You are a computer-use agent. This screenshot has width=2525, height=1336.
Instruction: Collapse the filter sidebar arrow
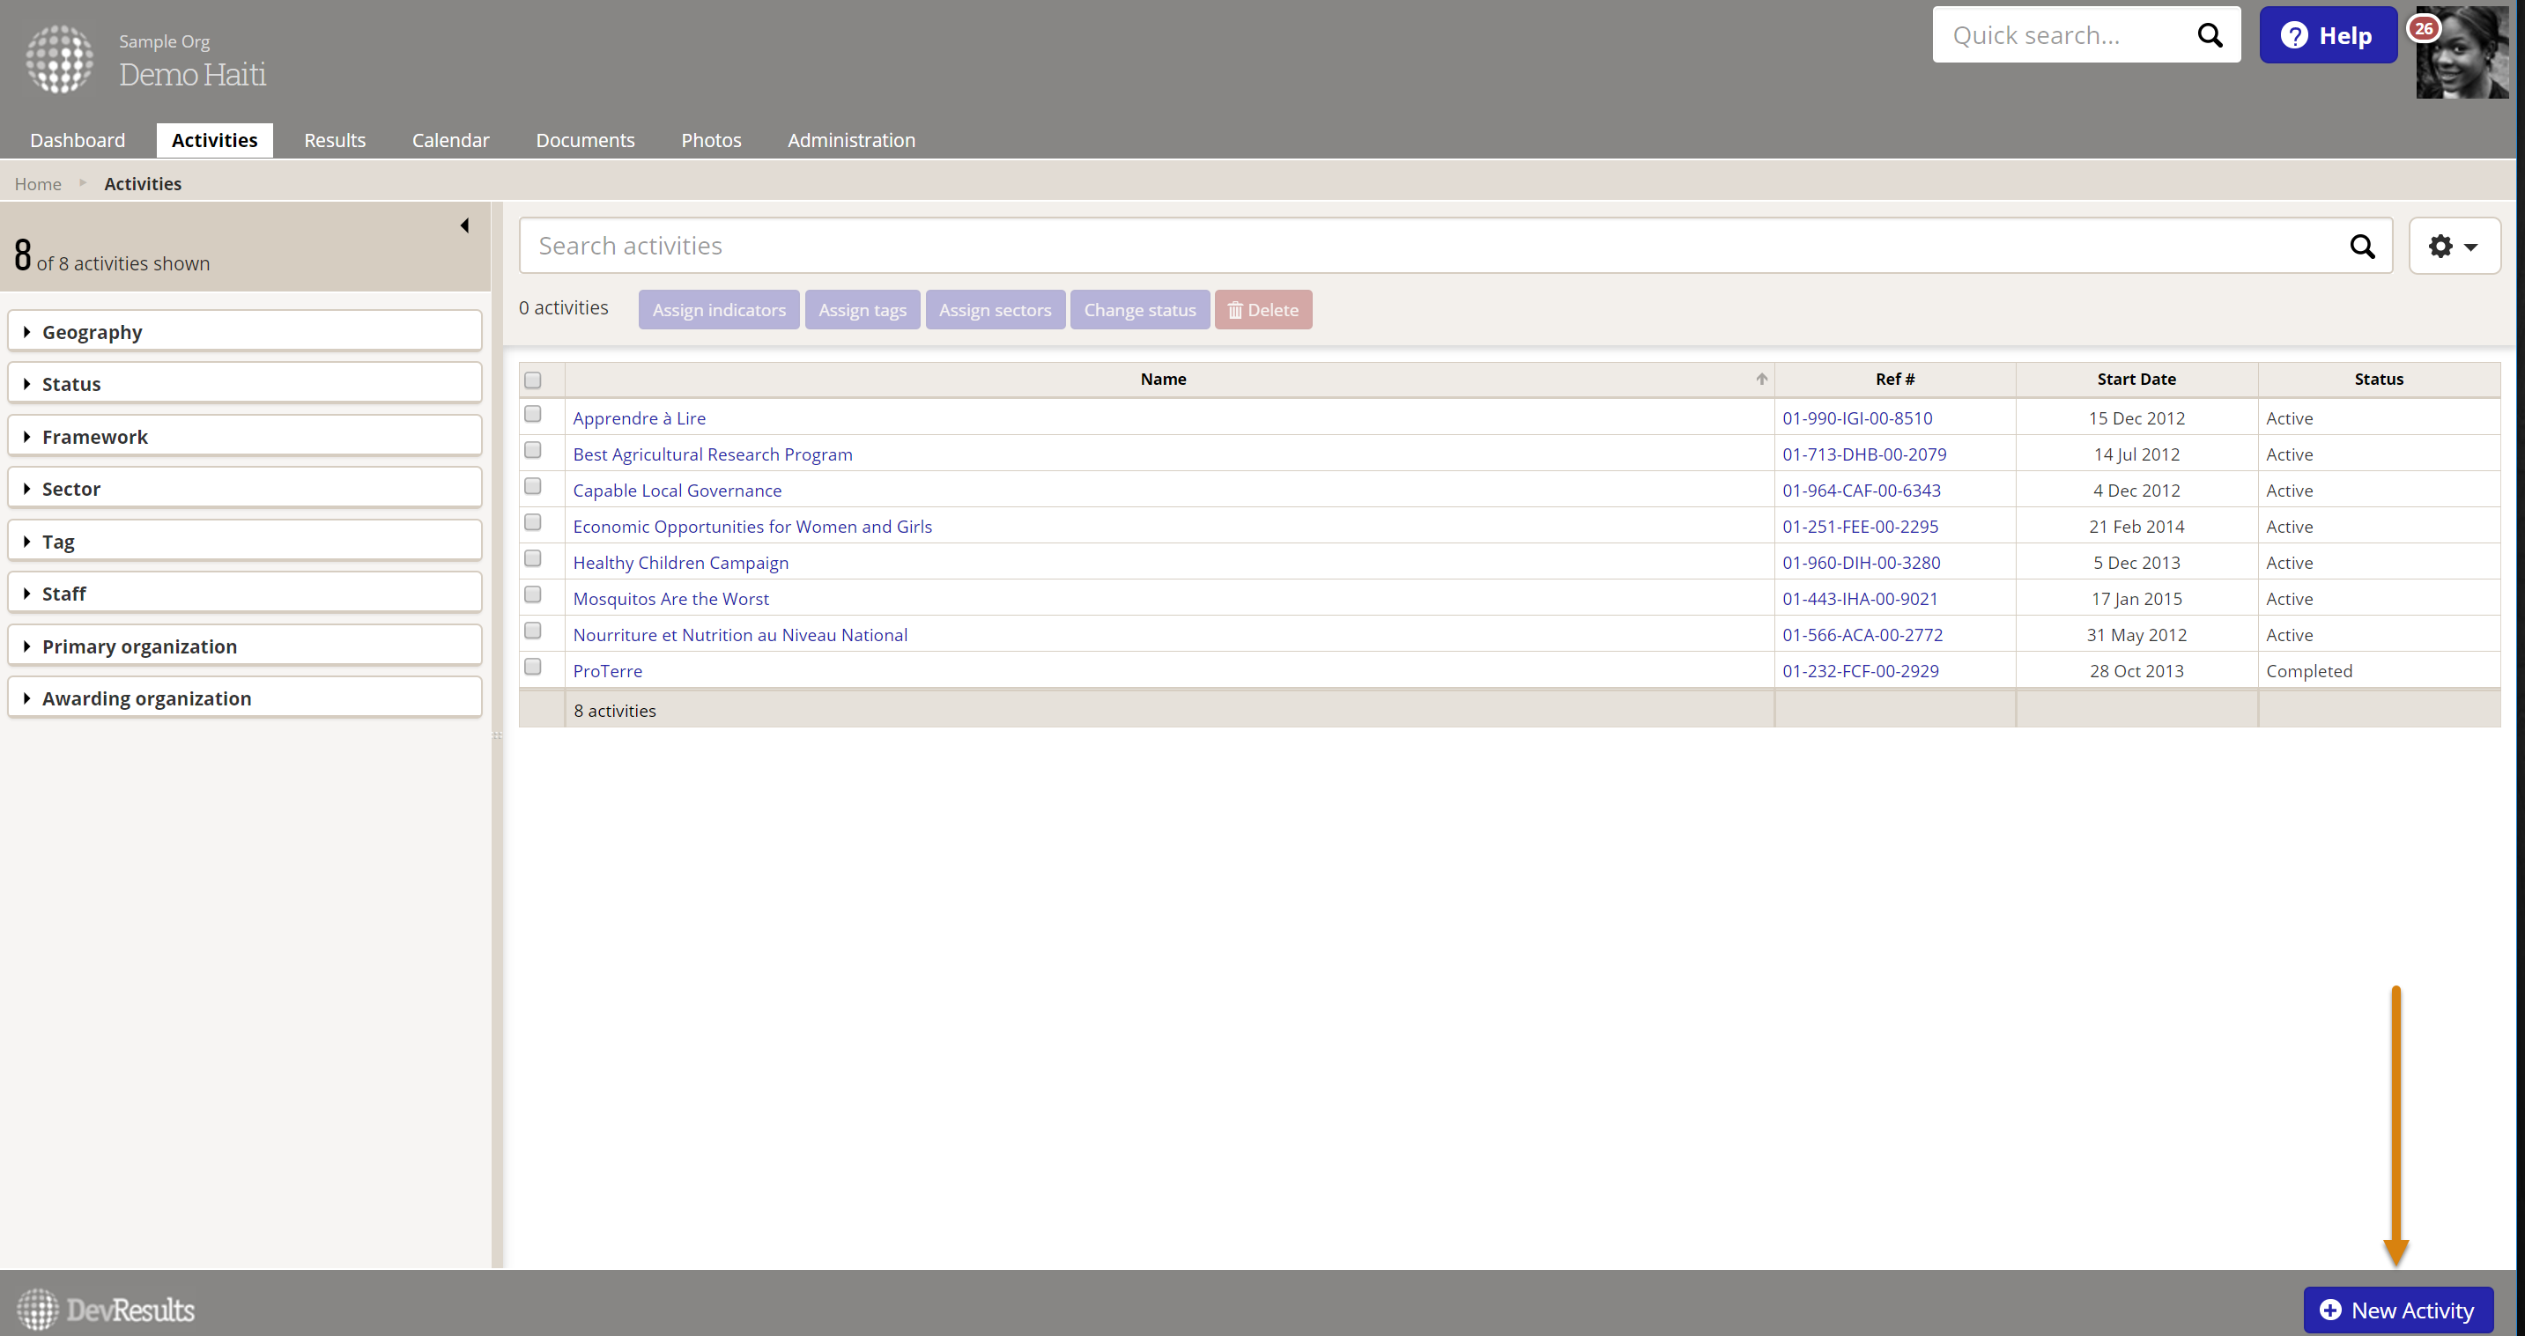pos(464,225)
